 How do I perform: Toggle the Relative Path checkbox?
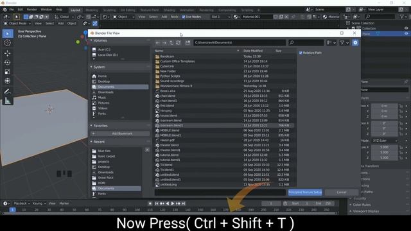coord(301,53)
